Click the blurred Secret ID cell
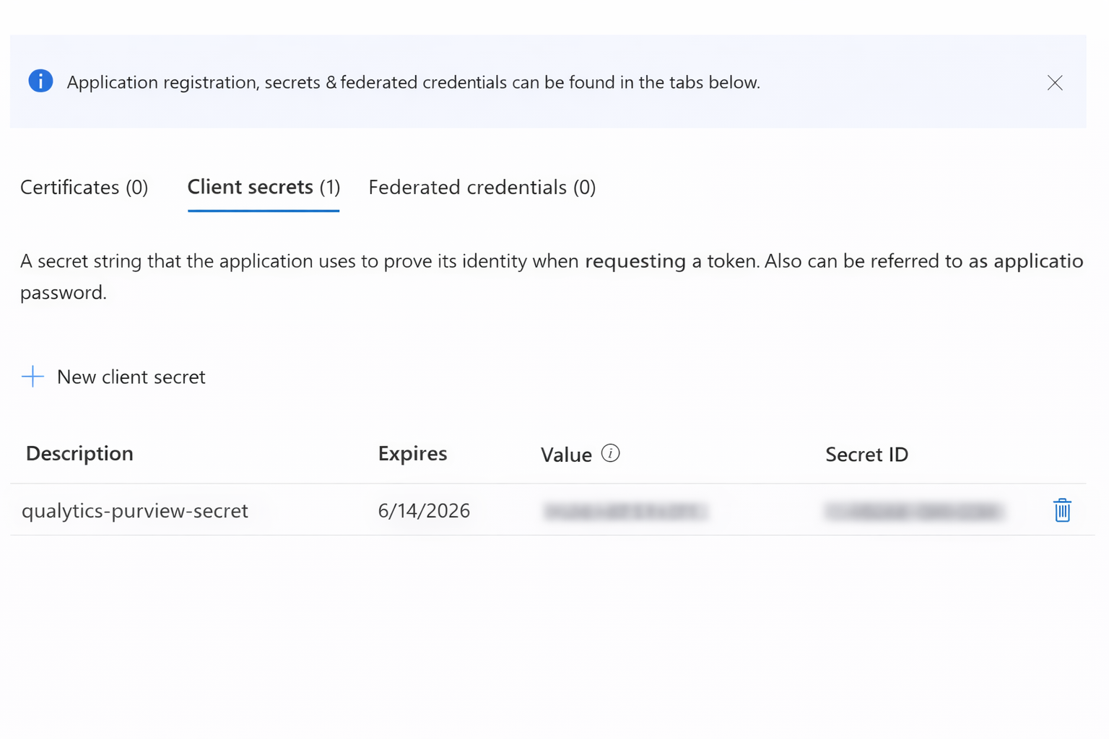1109x739 pixels. coord(914,512)
